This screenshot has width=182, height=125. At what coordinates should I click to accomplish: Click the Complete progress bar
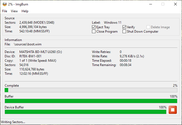(x=91, y=90)
